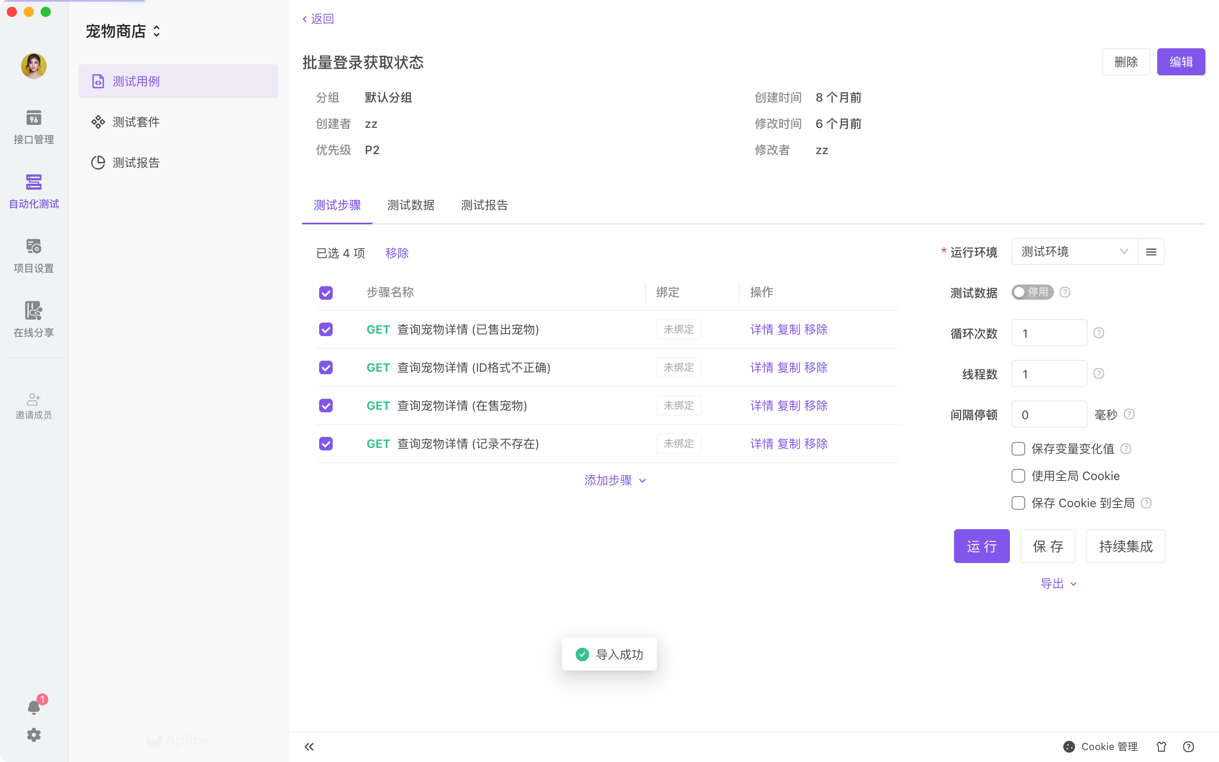Open the 运行环境 dropdown
The height and width of the screenshot is (762, 1219).
click(1074, 252)
